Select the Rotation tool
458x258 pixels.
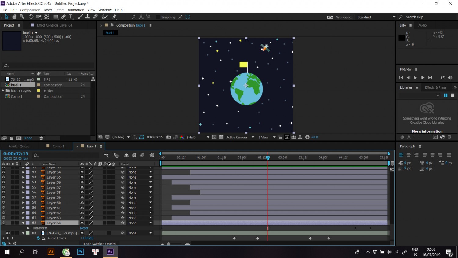[x=31, y=17]
